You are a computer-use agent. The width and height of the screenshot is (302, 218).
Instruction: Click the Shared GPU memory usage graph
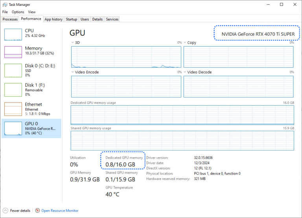[x=182, y=141]
